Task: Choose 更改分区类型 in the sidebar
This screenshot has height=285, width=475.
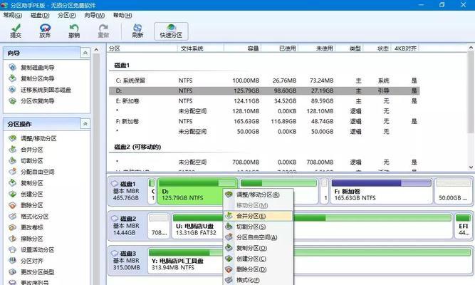Action: (37, 272)
